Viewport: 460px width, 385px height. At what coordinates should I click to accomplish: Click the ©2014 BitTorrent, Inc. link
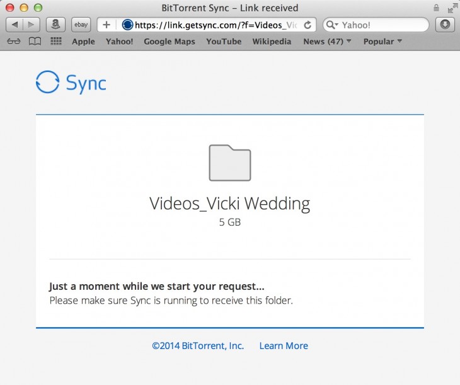[198, 345]
